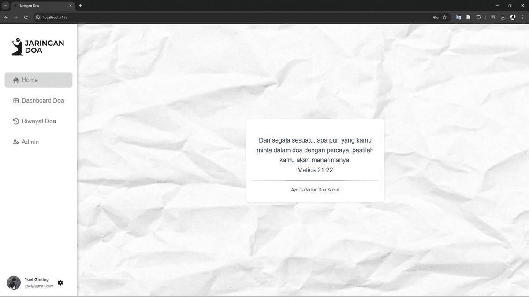This screenshot has width=529, height=297.
Task: Open Chrome three-dot menu
Action: tap(523, 17)
